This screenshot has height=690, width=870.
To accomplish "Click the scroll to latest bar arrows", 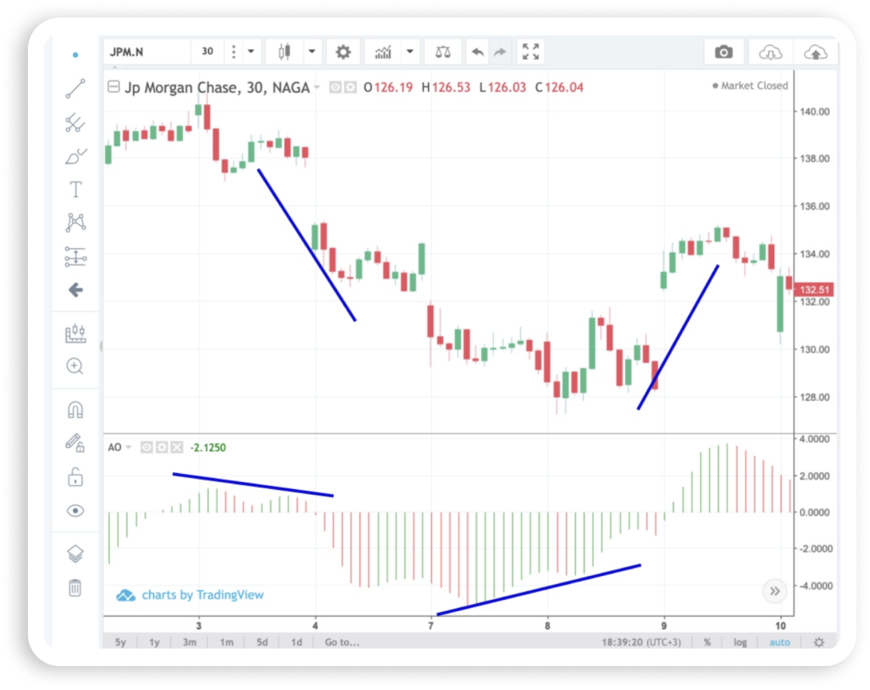I will (x=774, y=591).
